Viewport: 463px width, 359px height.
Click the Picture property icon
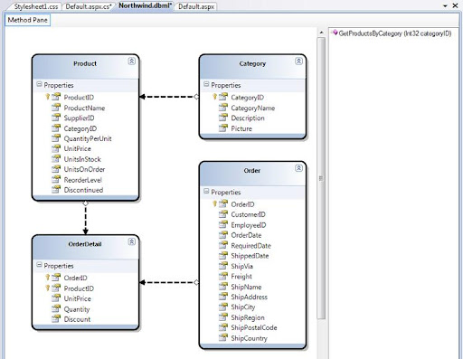pyautogui.click(x=223, y=128)
